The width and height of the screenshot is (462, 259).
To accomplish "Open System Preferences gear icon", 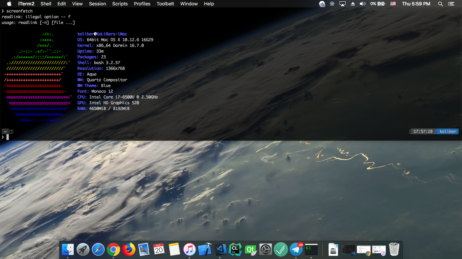I will [265, 250].
